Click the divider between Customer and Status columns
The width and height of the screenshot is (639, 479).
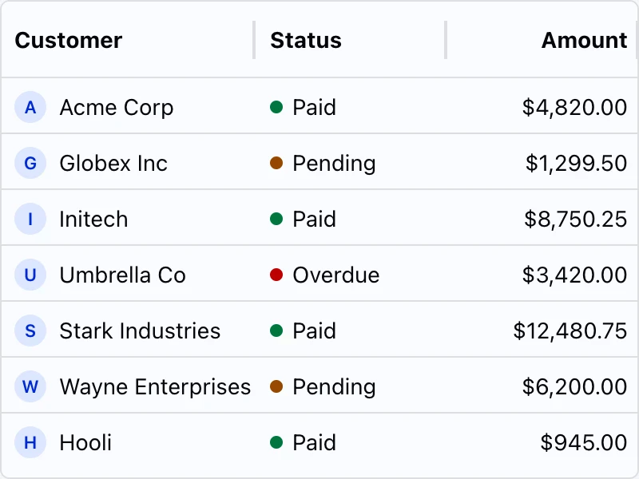click(254, 40)
